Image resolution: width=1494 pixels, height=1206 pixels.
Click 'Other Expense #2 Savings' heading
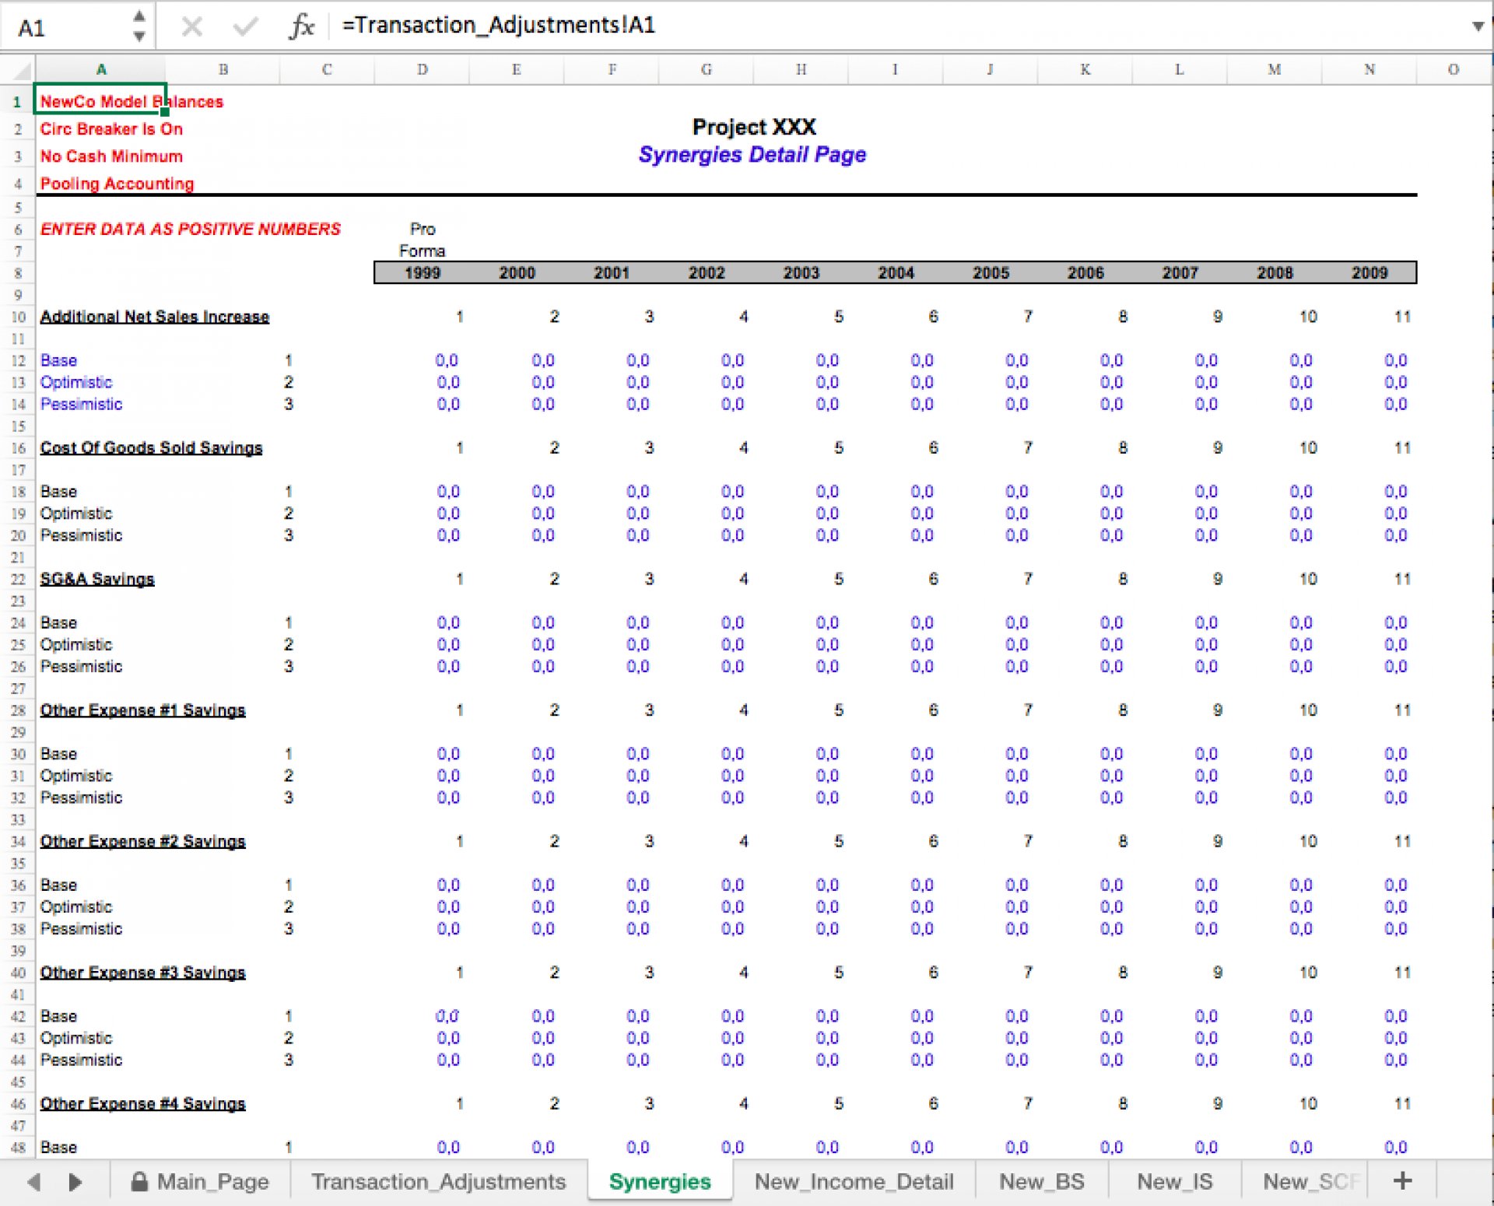pyautogui.click(x=142, y=842)
